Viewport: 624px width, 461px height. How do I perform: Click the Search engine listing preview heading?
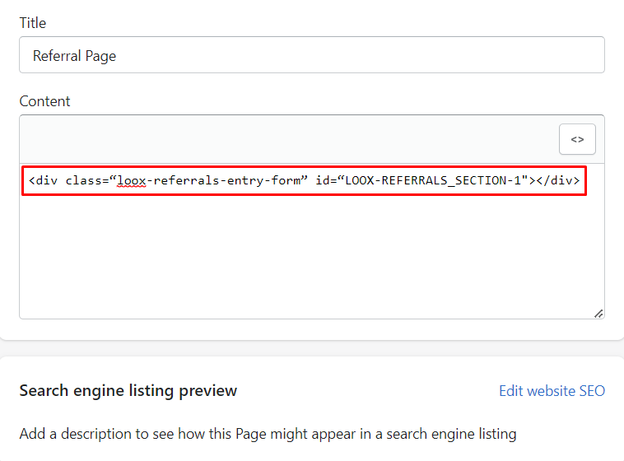[128, 390]
